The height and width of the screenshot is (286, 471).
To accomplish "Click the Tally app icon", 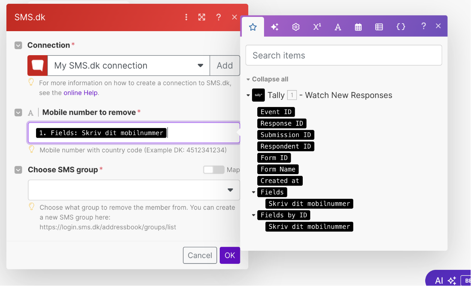I will (x=258, y=95).
